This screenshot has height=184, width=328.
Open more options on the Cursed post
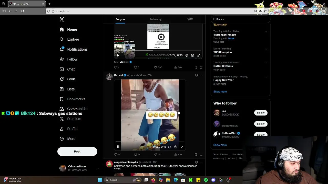201,75
